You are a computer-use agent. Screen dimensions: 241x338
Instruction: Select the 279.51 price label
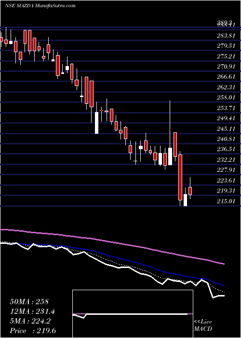[x=226, y=46]
